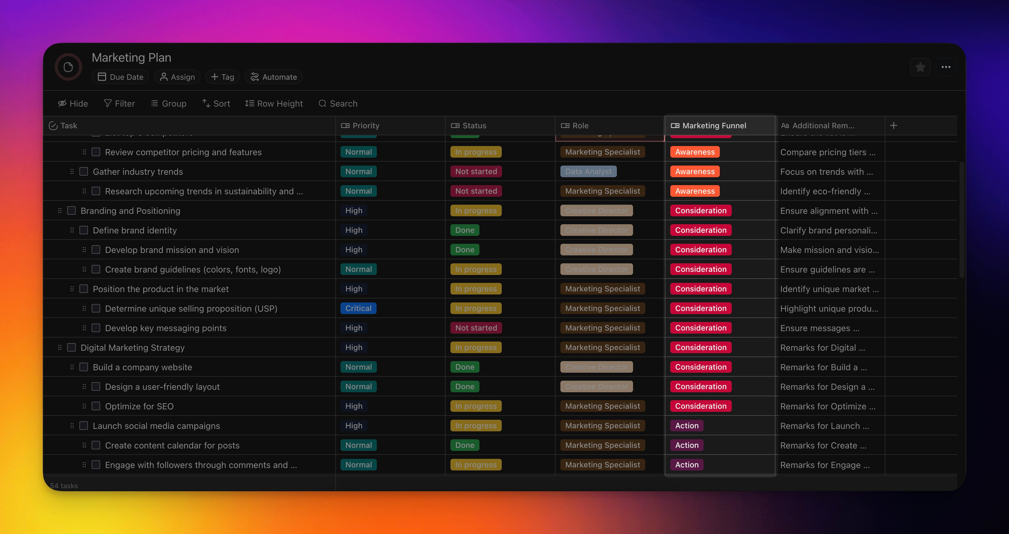Click the Search magnifier in toolbar
1009x534 pixels.
click(322, 104)
